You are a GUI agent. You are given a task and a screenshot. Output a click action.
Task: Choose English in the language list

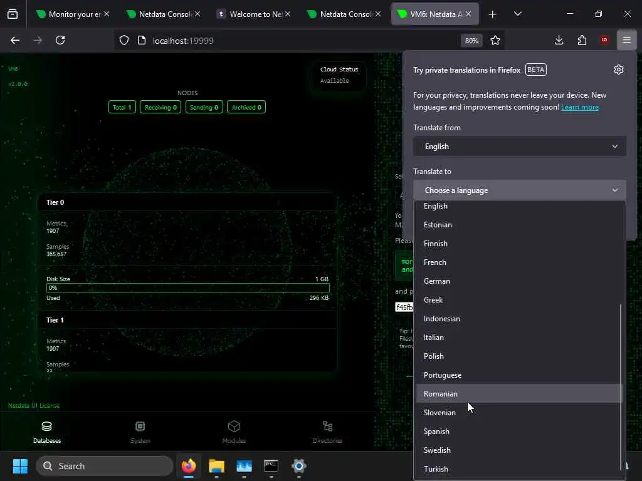518,206
